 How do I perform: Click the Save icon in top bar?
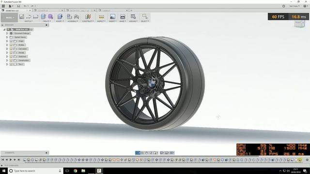point(18,6)
